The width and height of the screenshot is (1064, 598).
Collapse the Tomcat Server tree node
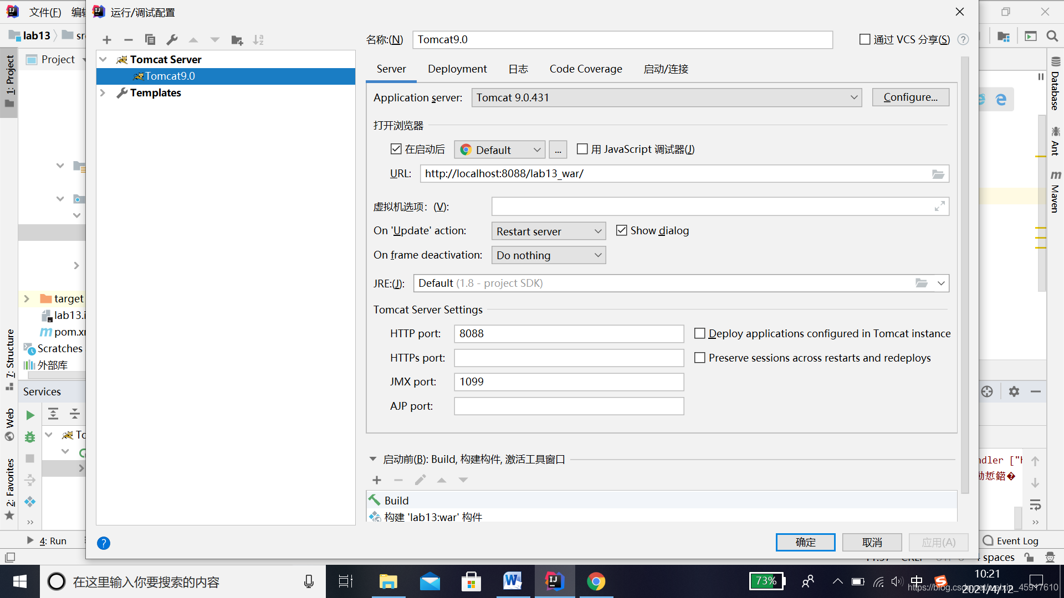tap(103, 59)
